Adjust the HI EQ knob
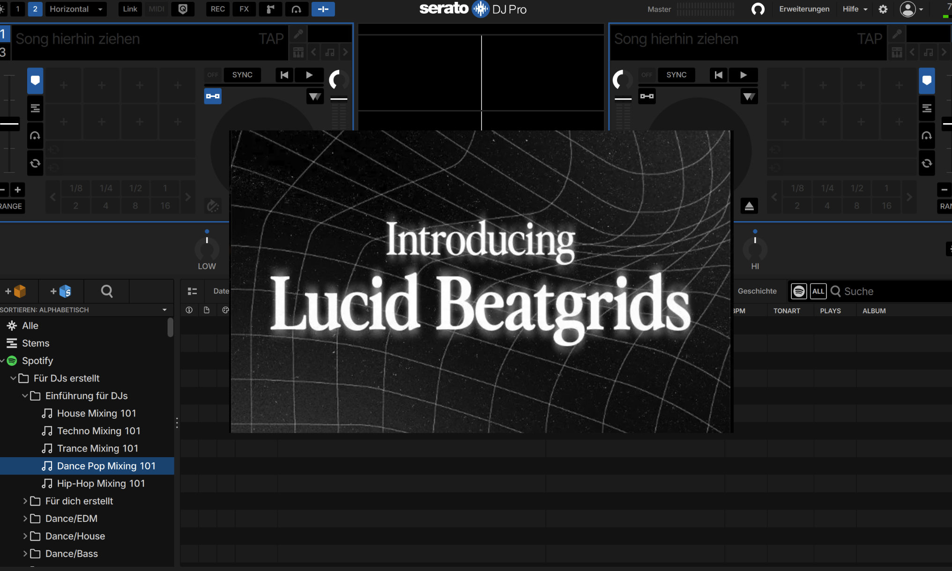 tap(755, 249)
